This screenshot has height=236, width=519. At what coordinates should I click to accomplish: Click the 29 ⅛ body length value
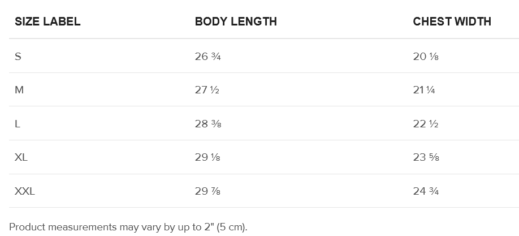pos(207,157)
